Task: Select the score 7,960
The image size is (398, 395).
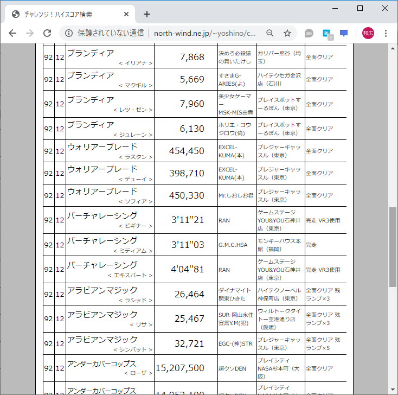Action: (192, 104)
